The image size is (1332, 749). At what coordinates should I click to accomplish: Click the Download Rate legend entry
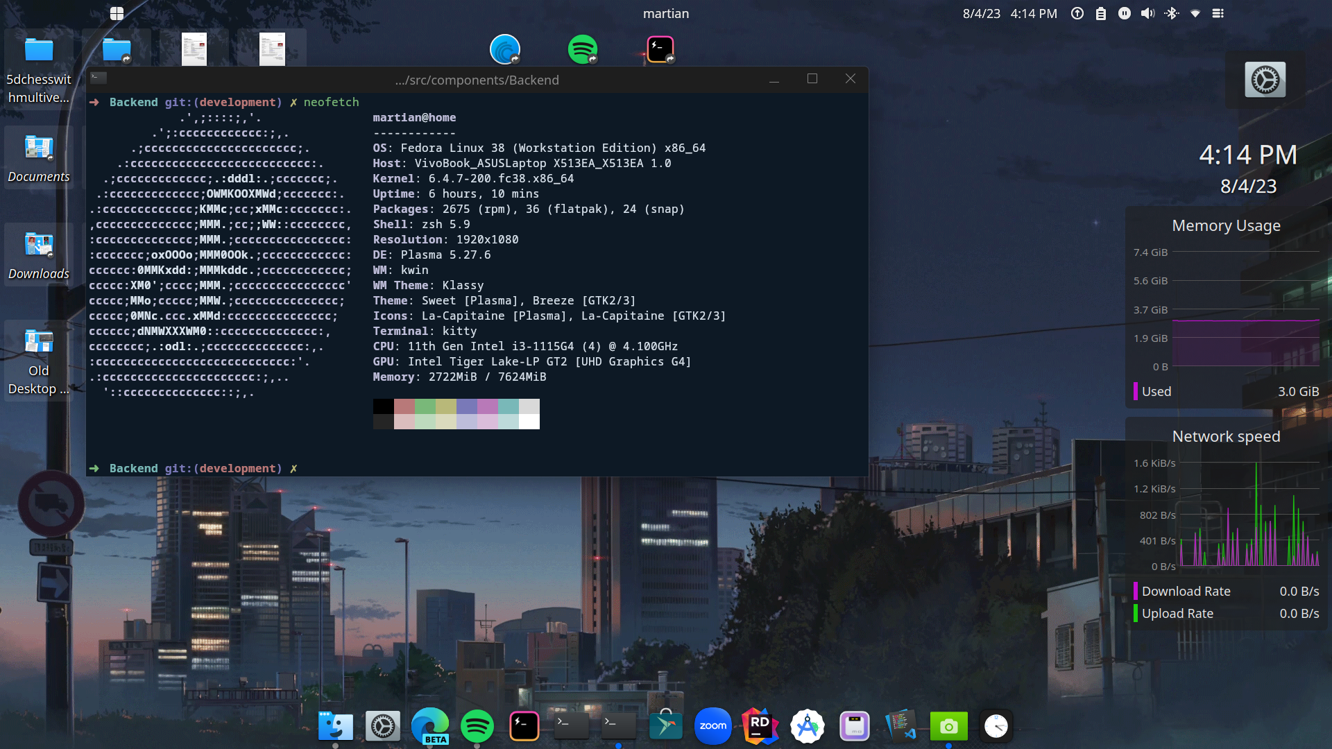[1226, 591]
